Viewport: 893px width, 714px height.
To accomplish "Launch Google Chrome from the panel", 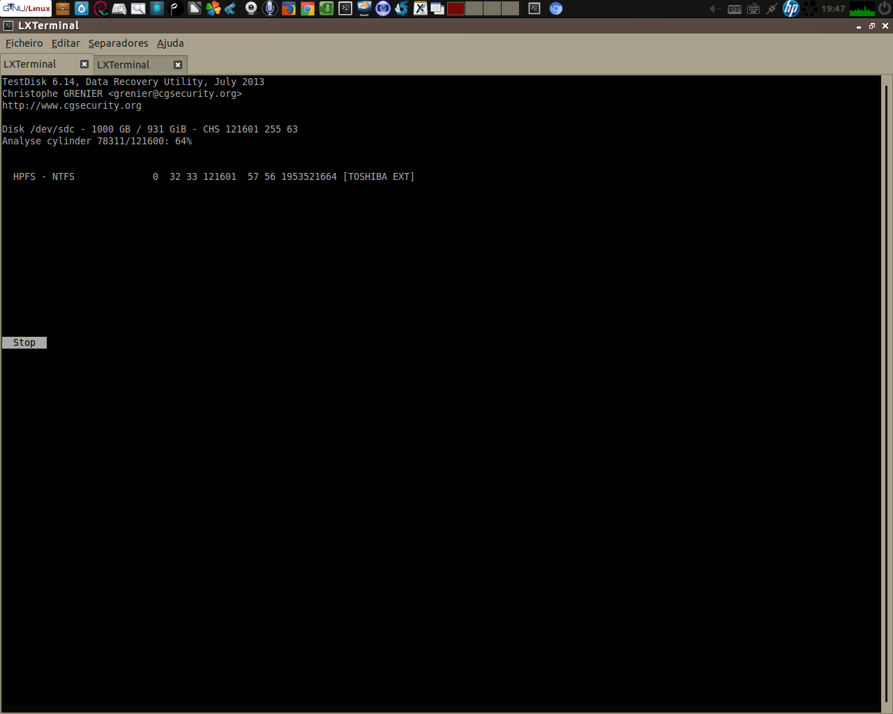I will click(308, 8).
